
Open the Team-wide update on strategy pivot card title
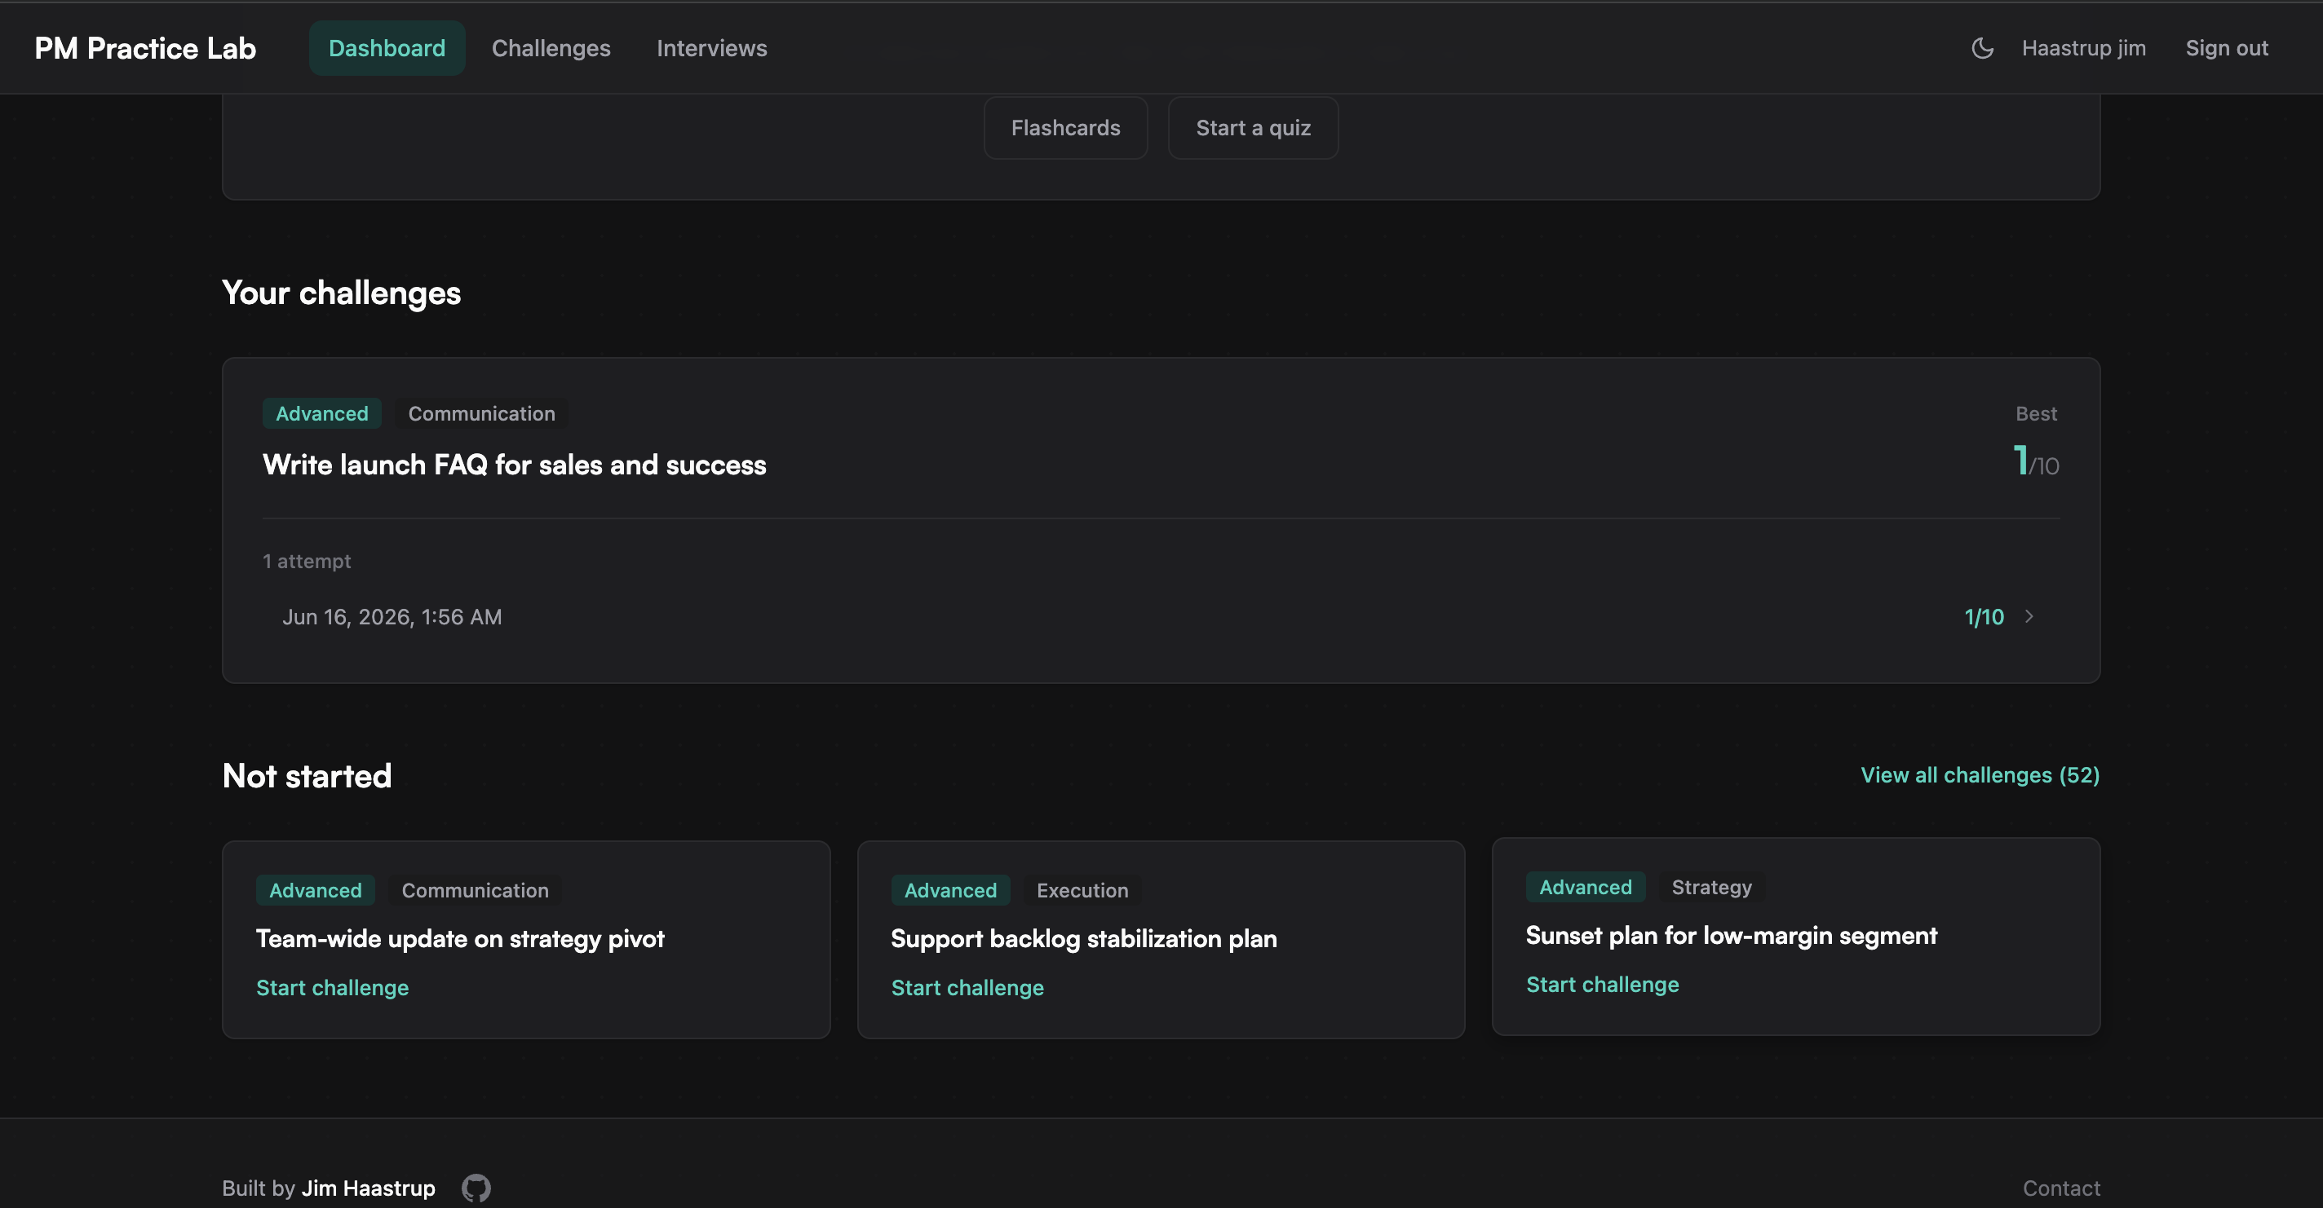pos(460,938)
